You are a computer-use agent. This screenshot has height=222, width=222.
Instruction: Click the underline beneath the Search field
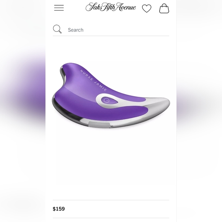point(111,36)
